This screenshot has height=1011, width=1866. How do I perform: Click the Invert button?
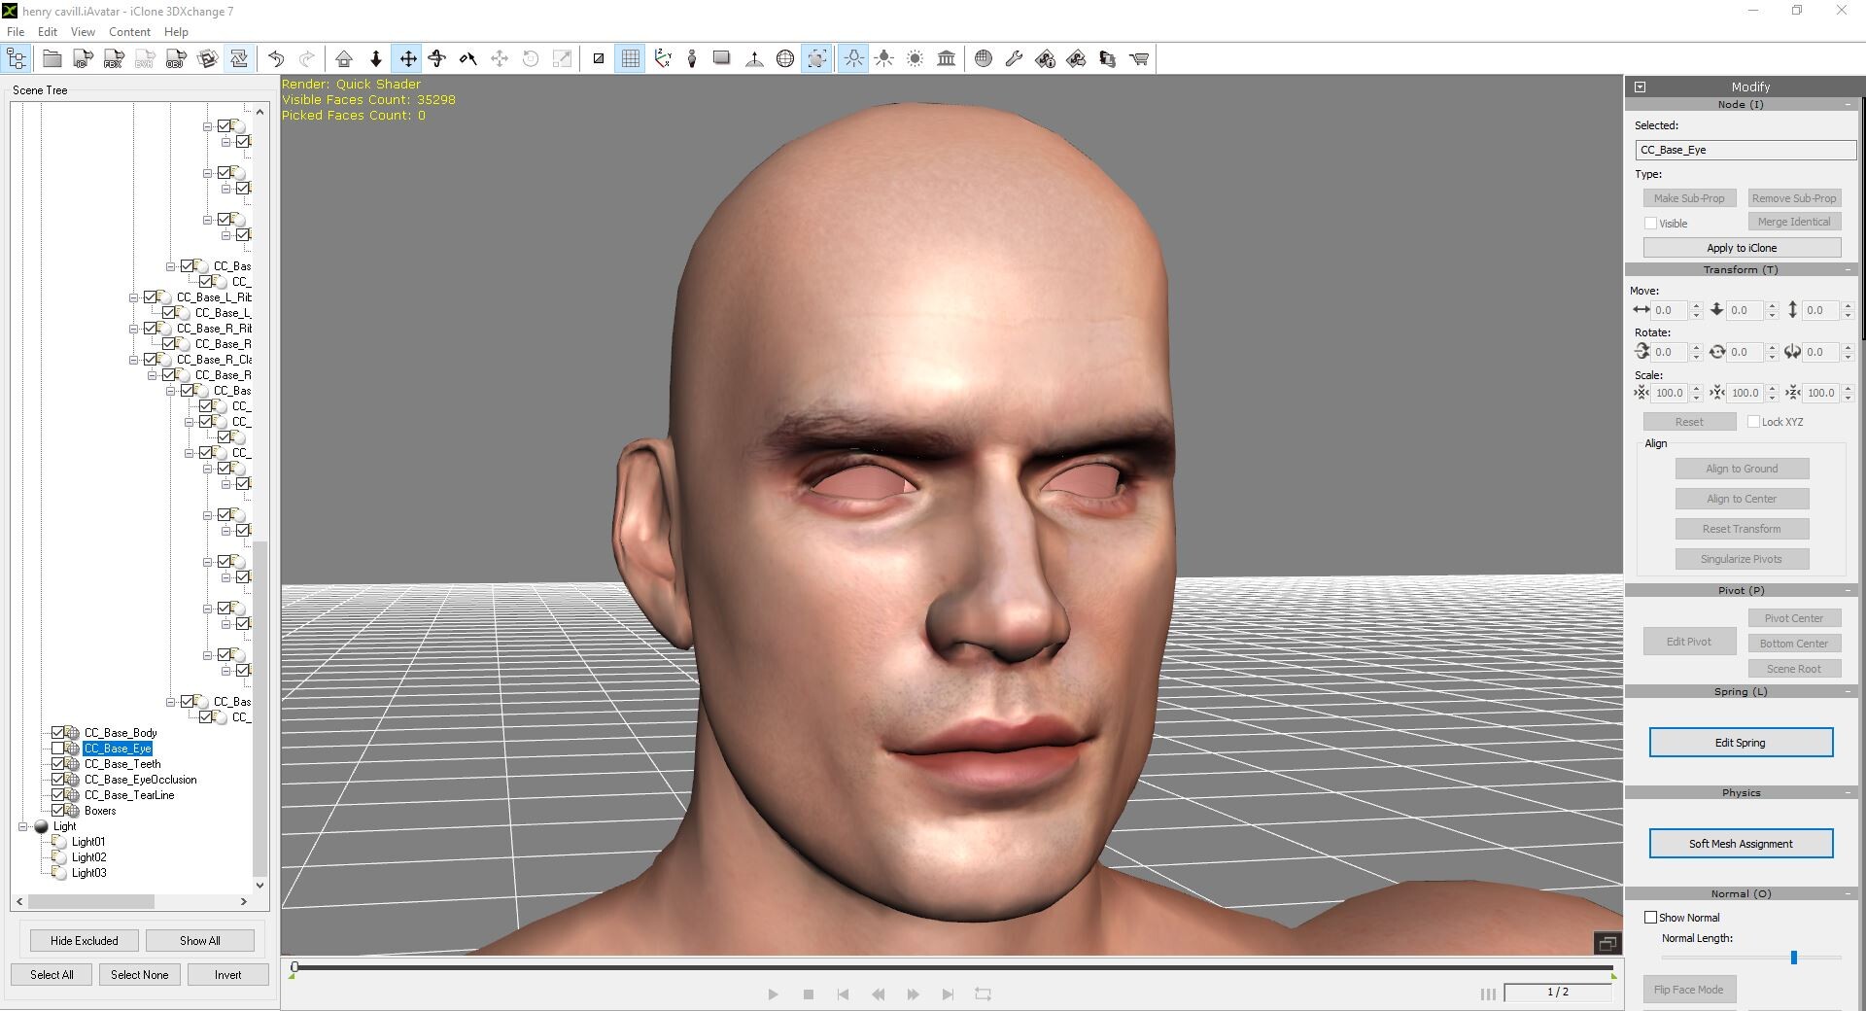228,975
